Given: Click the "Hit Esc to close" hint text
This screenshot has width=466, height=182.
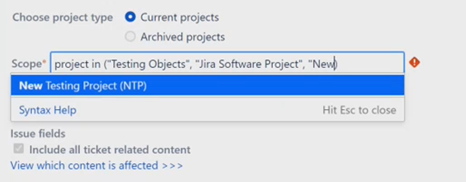Looking at the screenshot, I should pos(360,110).
